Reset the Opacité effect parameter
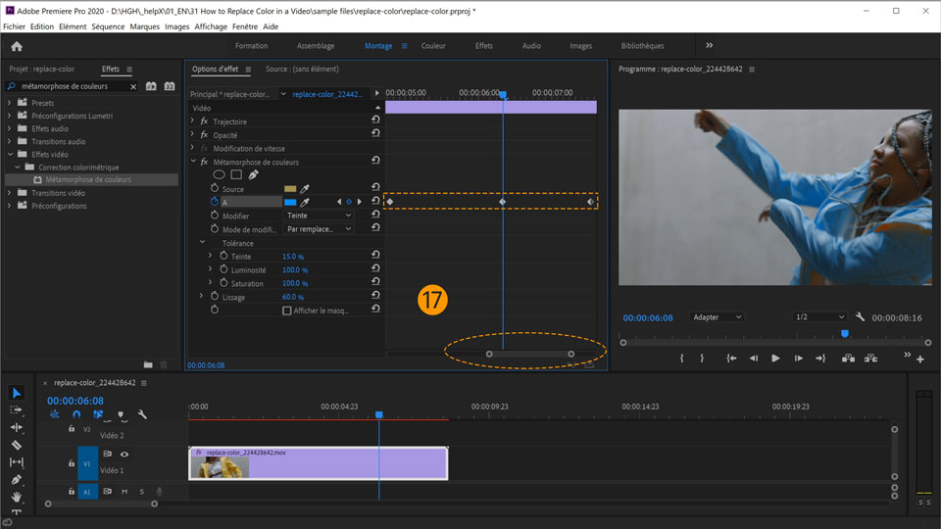Image resolution: width=941 pixels, height=529 pixels. 375,135
